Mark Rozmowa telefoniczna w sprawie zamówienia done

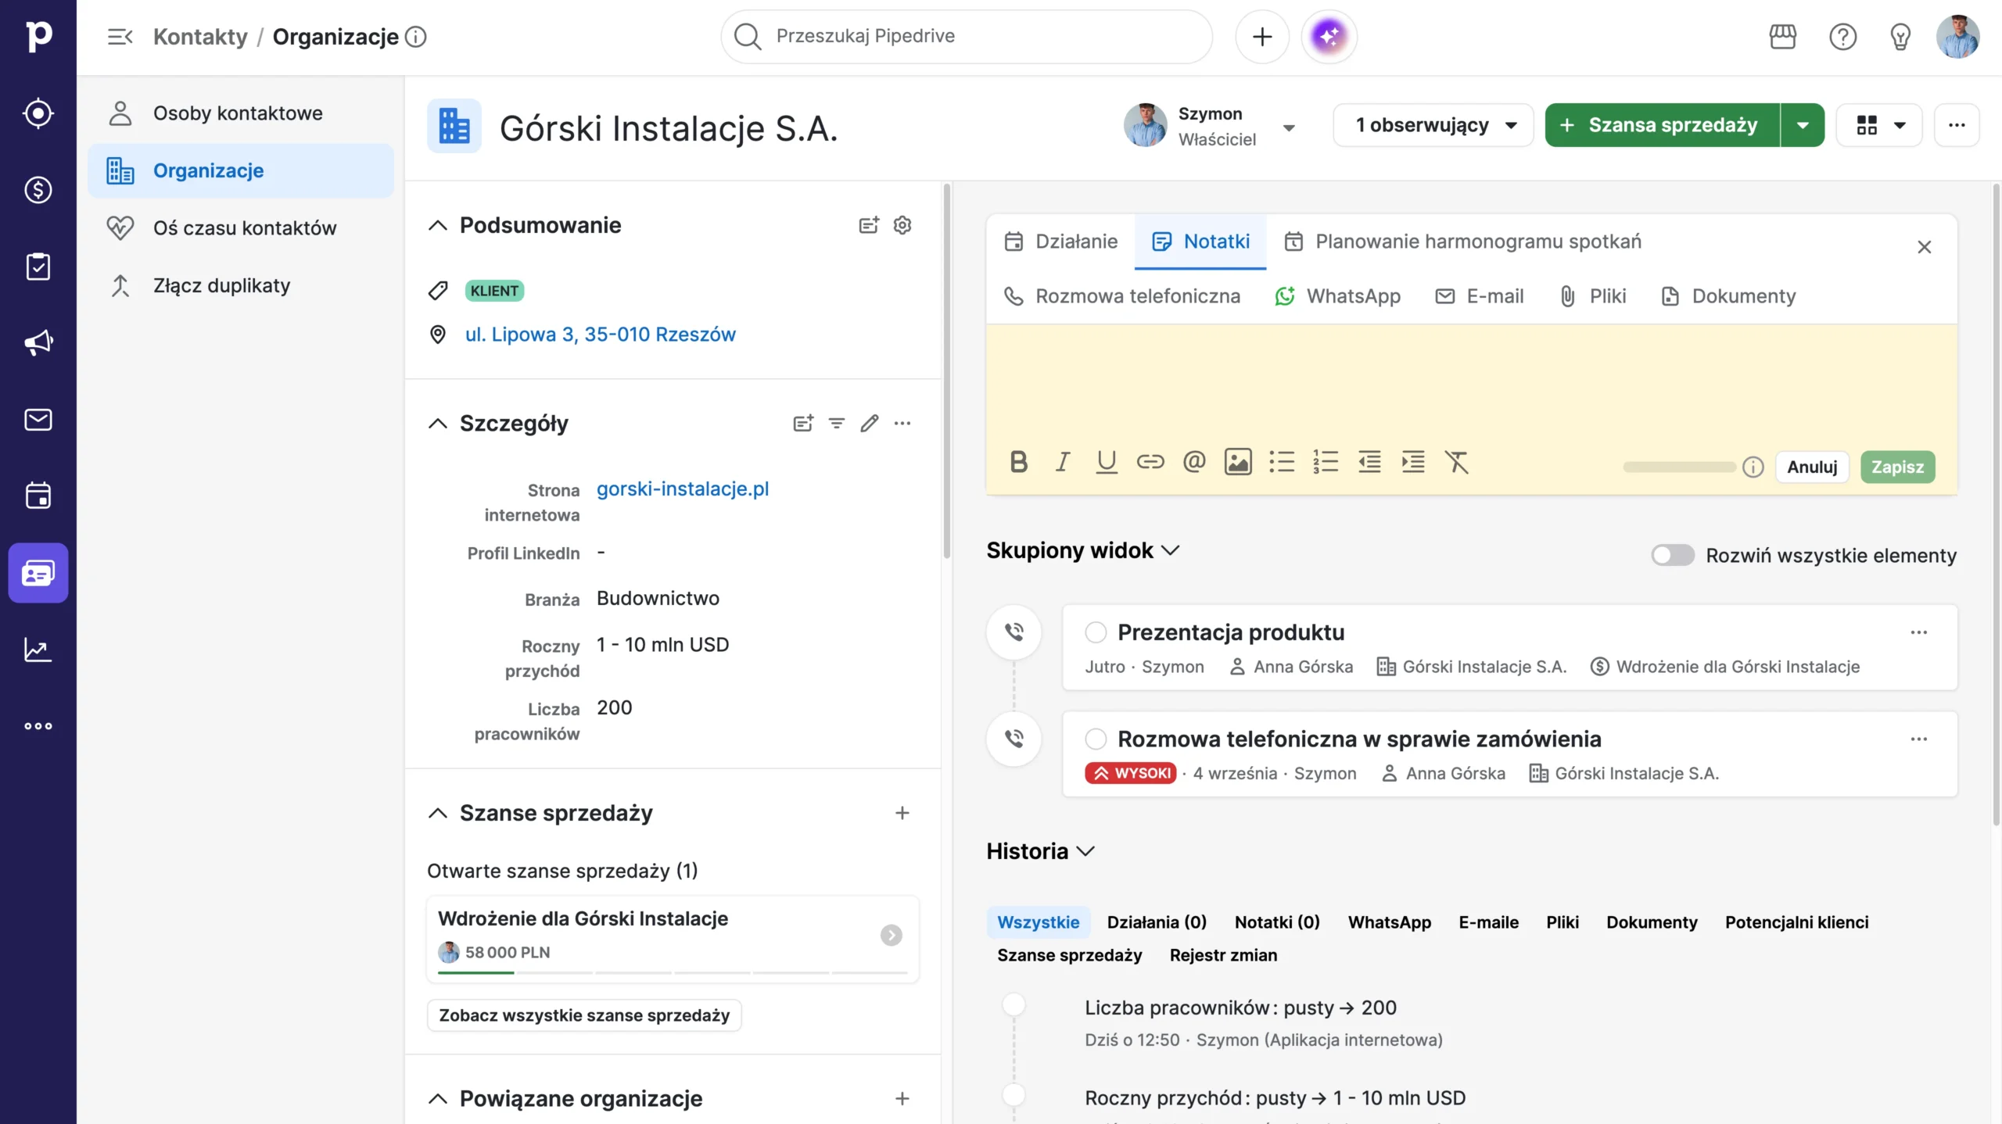click(1096, 739)
